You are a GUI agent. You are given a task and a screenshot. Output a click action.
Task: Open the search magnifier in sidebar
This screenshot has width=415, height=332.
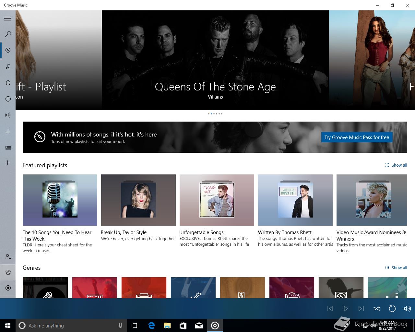click(x=8, y=34)
